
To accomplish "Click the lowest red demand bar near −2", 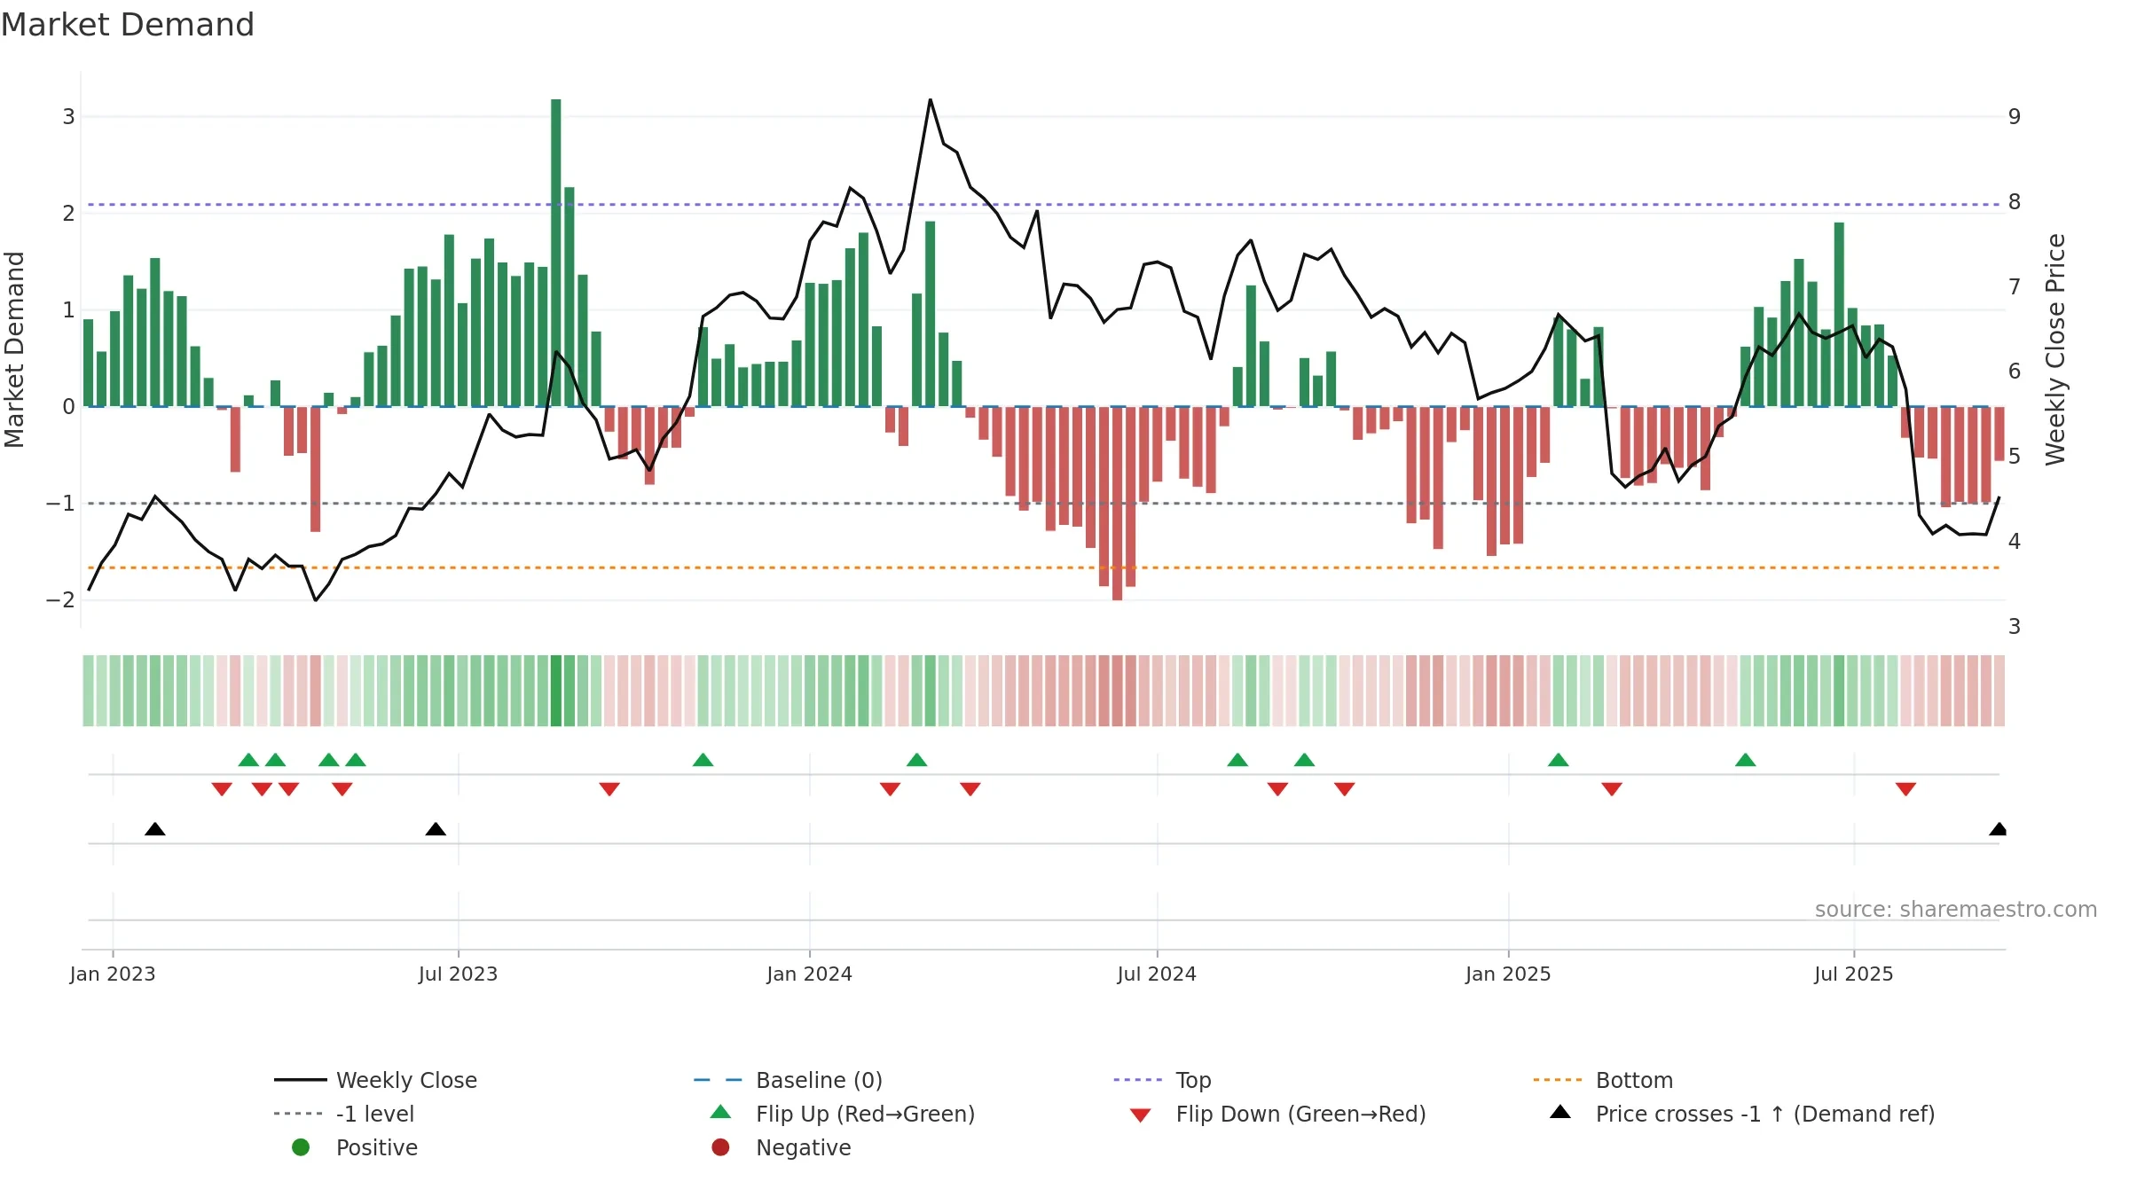I will [1117, 504].
